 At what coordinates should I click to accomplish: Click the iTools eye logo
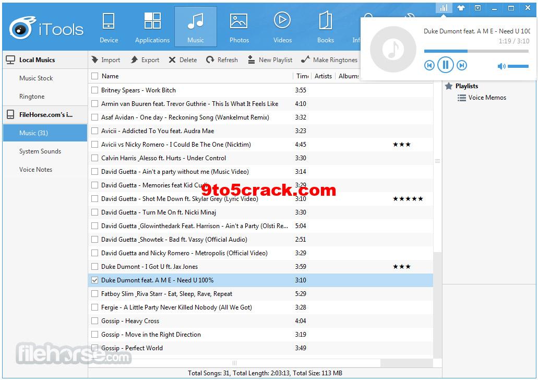22,27
